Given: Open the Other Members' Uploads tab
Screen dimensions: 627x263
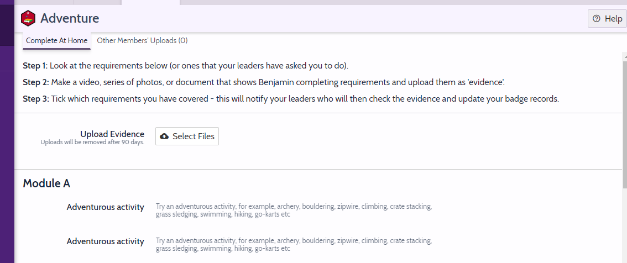Looking at the screenshot, I should 142,40.
